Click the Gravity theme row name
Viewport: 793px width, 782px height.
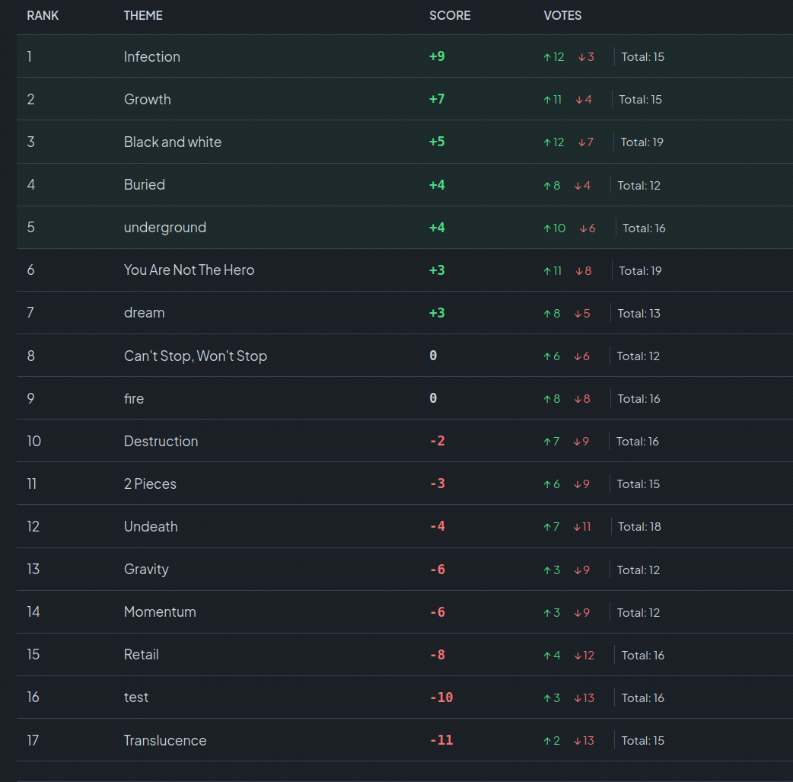[x=146, y=570]
